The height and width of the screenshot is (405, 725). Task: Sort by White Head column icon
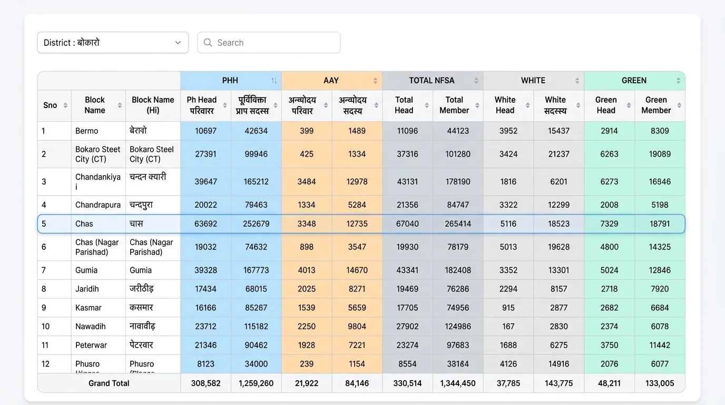click(x=527, y=105)
